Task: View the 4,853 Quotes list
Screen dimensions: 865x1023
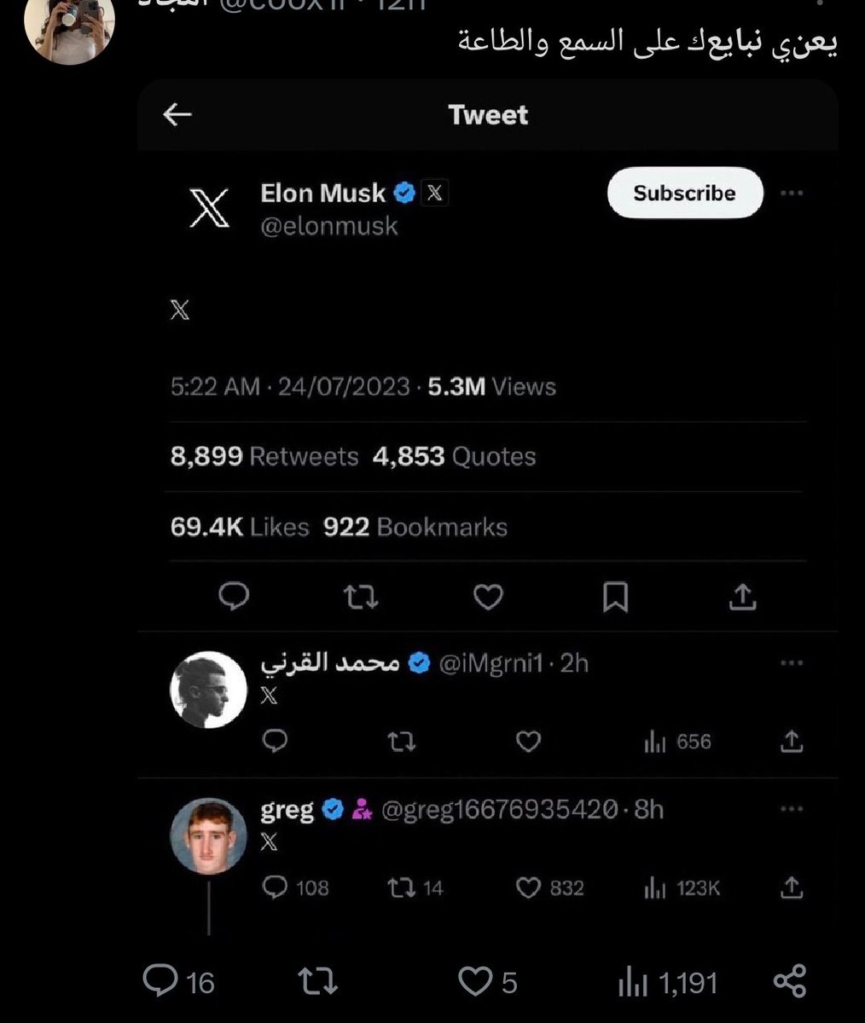Action: (x=454, y=457)
